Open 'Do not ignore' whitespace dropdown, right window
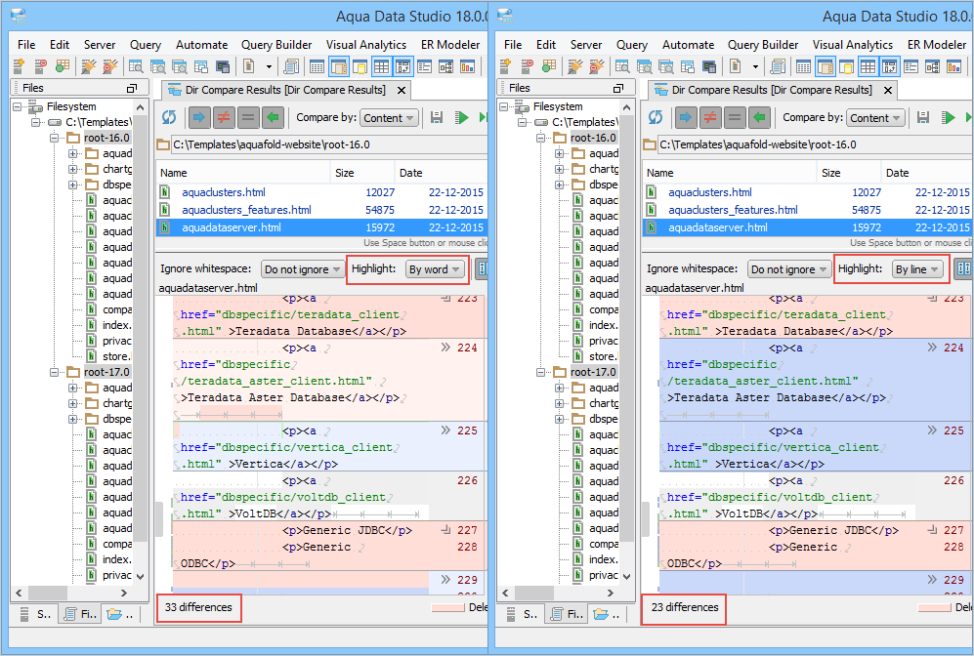Image resolution: width=974 pixels, height=656 pixels. pyautogui.click(x=787, y=269)
